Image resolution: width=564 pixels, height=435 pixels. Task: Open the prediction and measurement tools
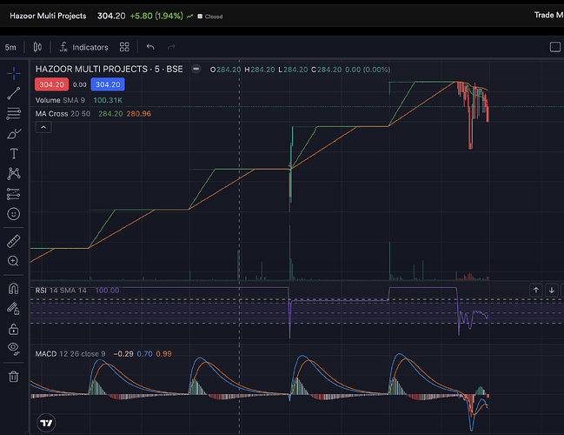(x=14, y=194)
